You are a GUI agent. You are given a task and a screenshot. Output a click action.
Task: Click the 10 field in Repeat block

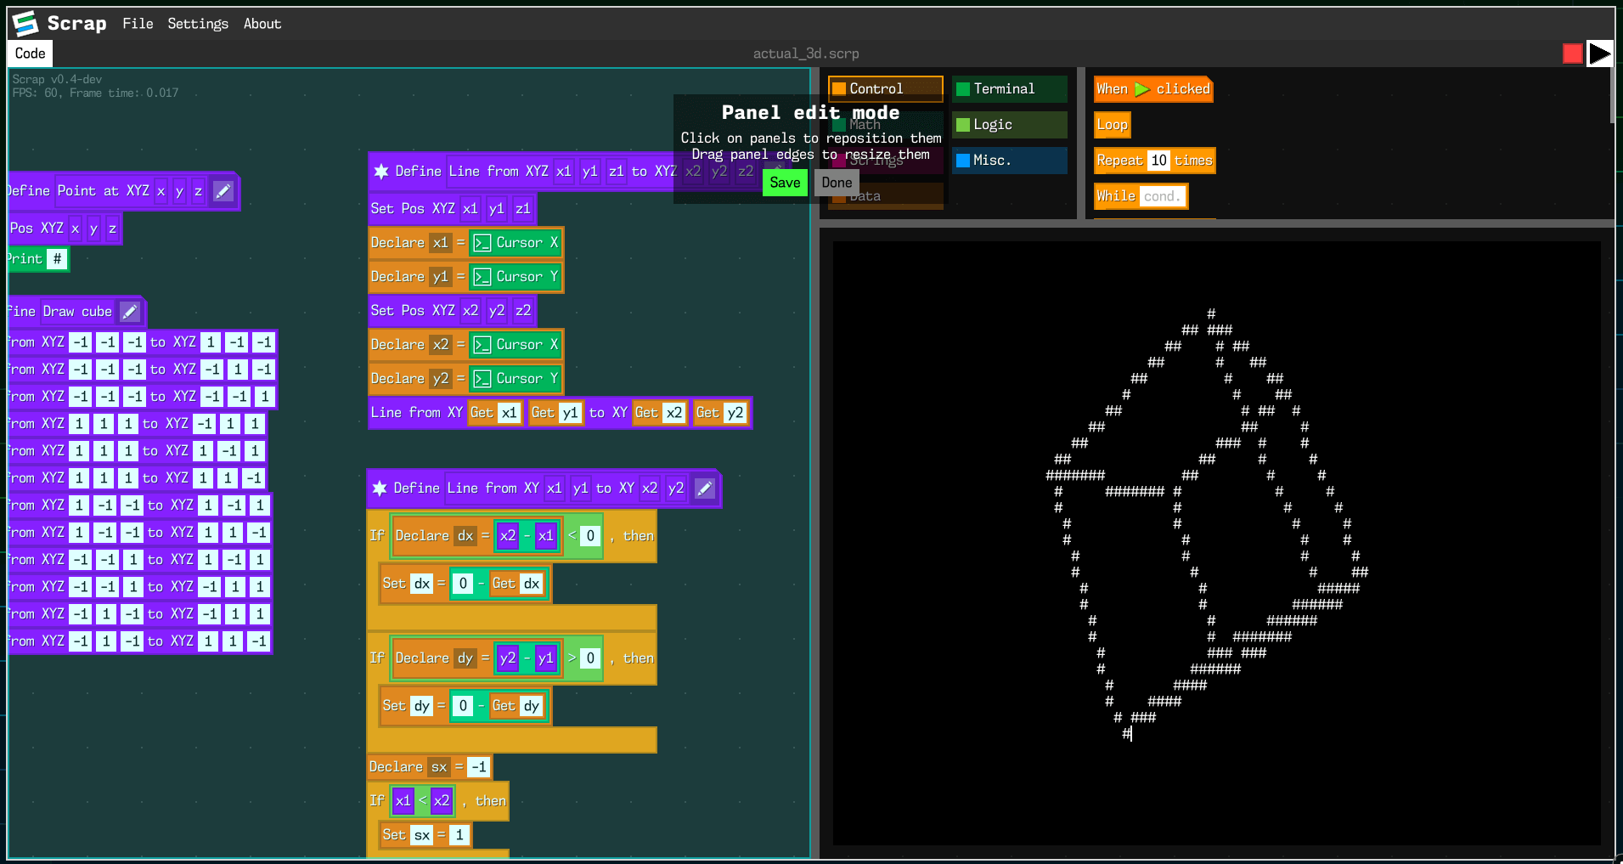coord(1160,160)
